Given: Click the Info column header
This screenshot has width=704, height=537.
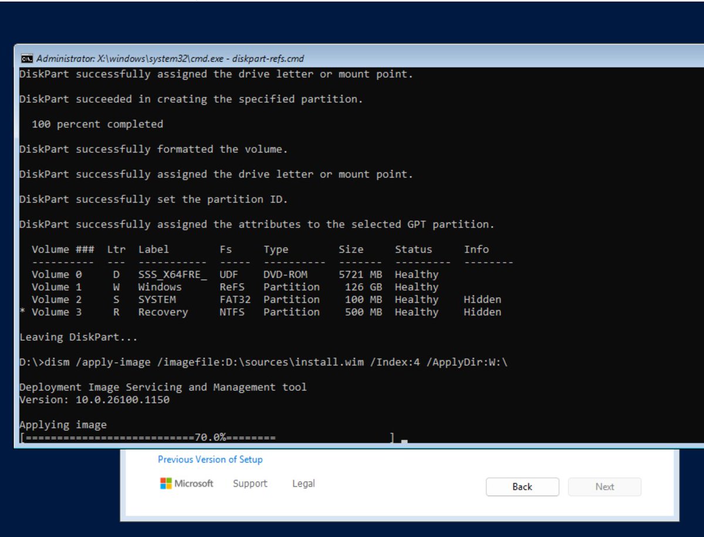Looking at the screenshot, I should 476,249.
